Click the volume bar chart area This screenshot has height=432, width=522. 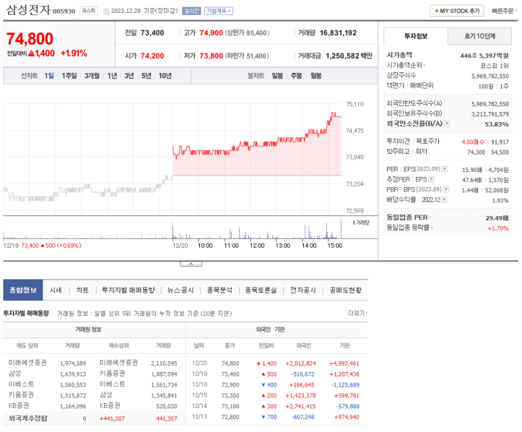click(172, 228)
